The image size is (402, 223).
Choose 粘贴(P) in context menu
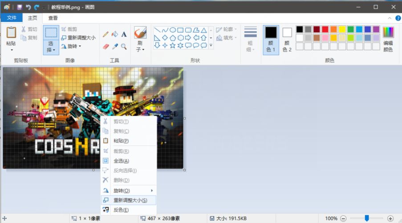point(129,141)
